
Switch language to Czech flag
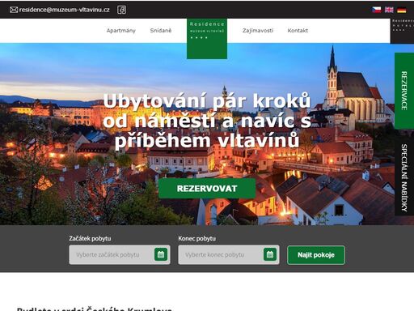376,10
